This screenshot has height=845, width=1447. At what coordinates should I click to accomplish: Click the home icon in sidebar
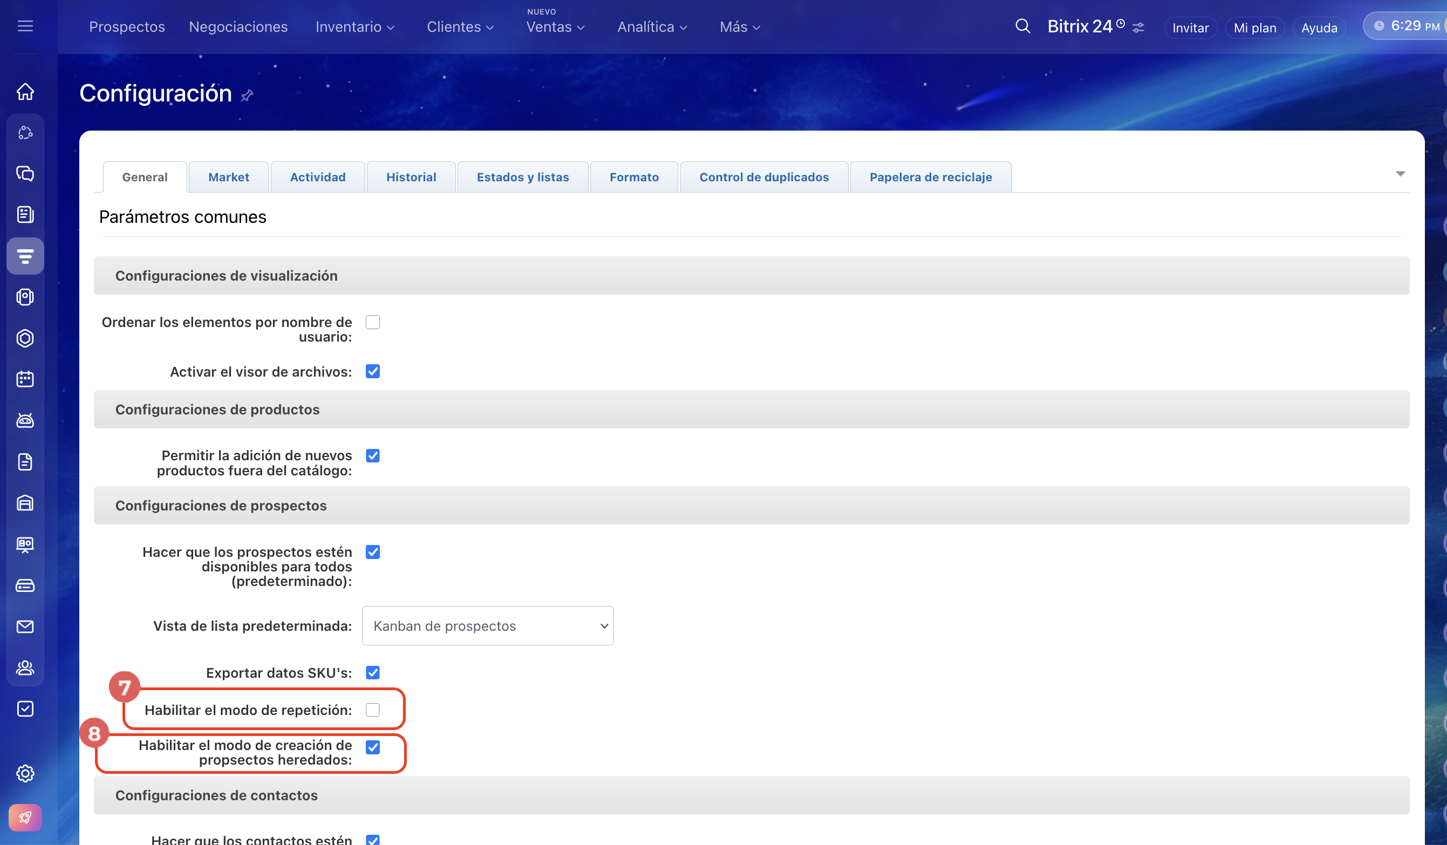click(x=25, y=91)
